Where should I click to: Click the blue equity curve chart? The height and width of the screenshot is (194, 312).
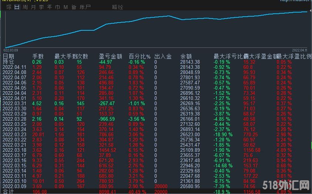pyautogui.click(x=156, y=30)
